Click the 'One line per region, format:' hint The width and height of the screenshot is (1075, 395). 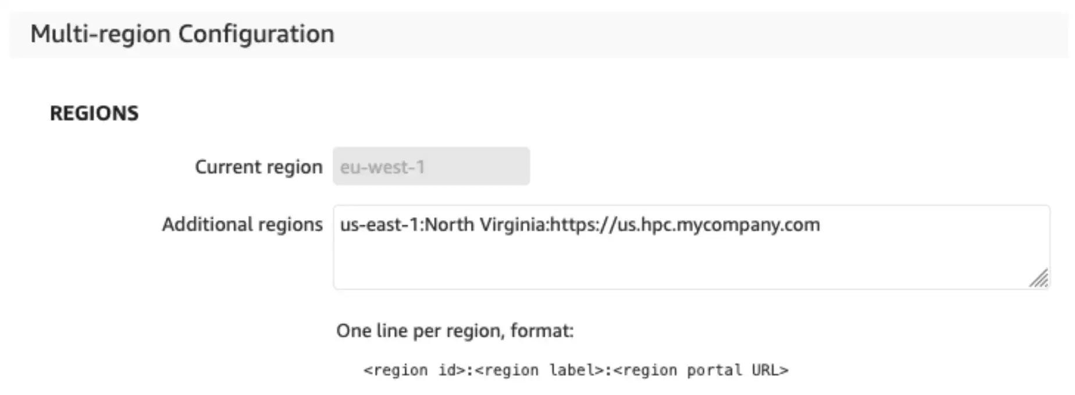click(x=455, y=331)
